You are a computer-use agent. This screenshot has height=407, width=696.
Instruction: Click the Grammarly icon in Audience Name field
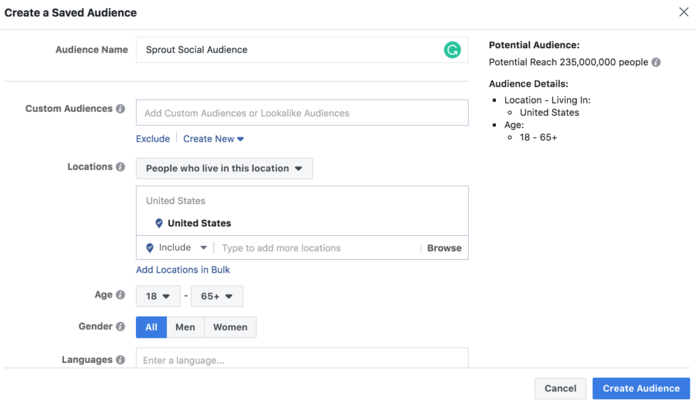452,50
